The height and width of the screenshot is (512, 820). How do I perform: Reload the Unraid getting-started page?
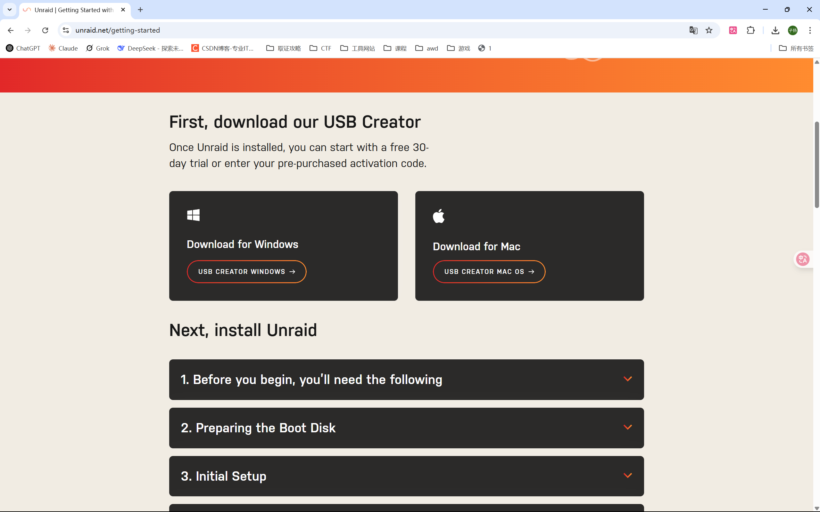pos(45,30)
